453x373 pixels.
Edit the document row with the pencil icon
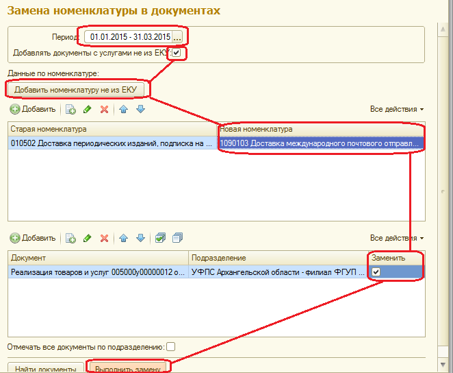click(x=88, y=238)
